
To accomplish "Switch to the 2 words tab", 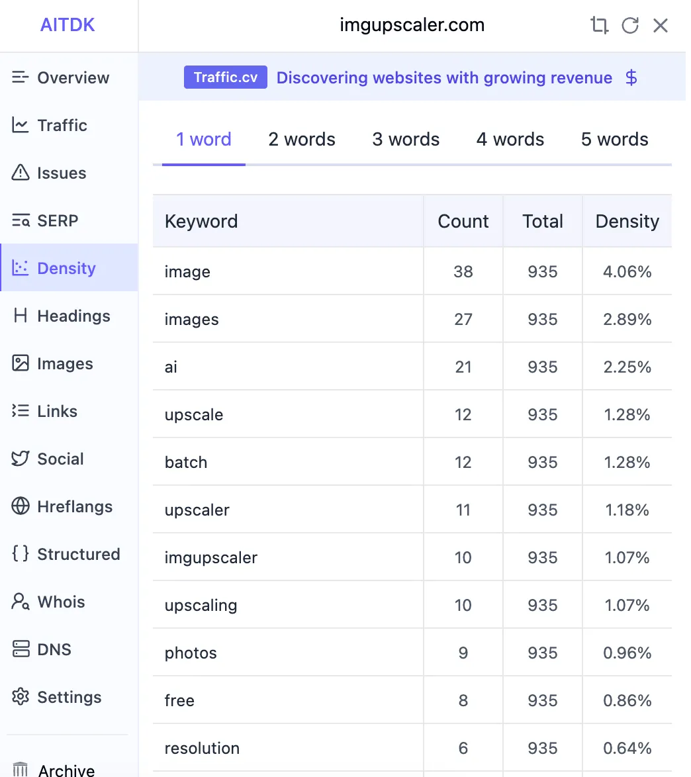I will [x=302, y=139].
